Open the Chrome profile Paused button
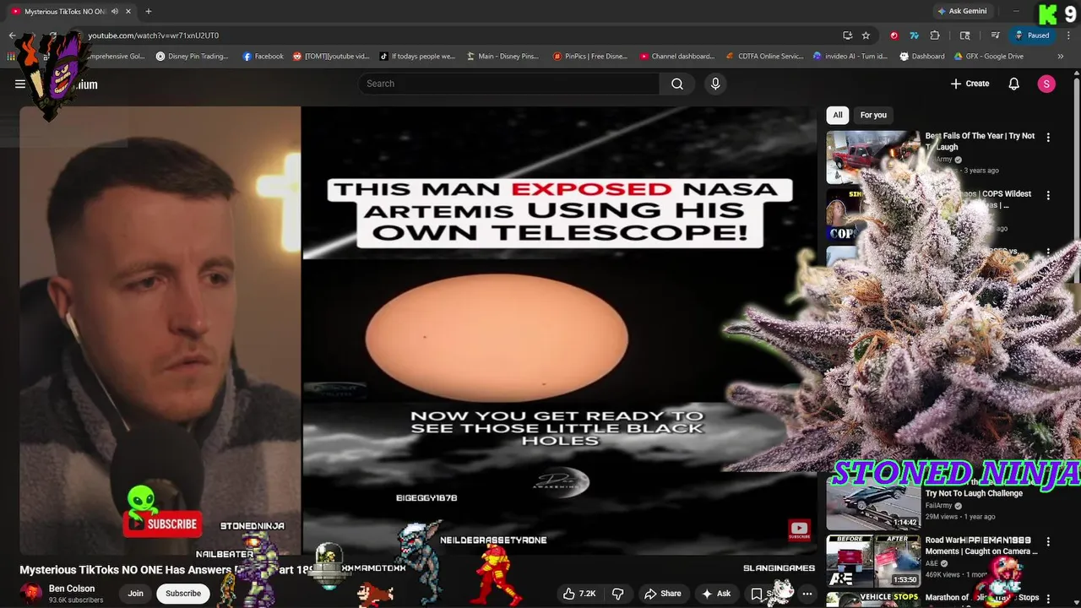1081x608 pixels. (1033, 35)
